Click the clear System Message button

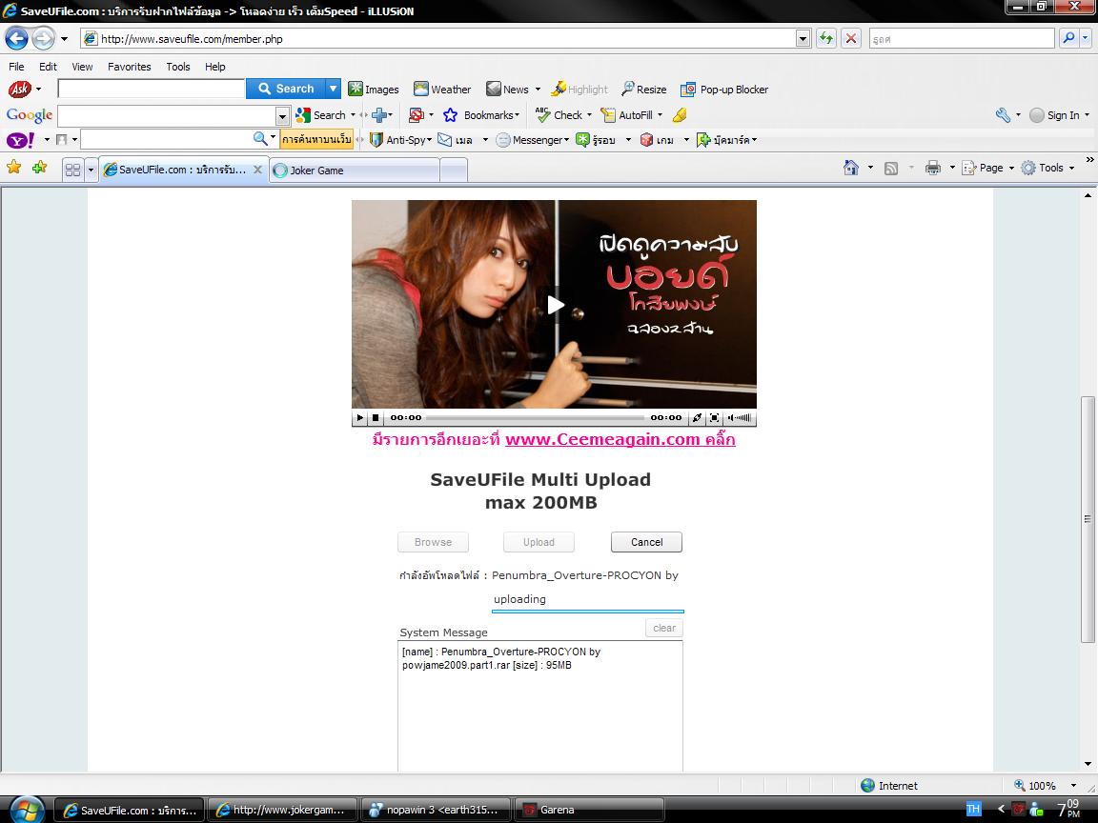(663, 628)
